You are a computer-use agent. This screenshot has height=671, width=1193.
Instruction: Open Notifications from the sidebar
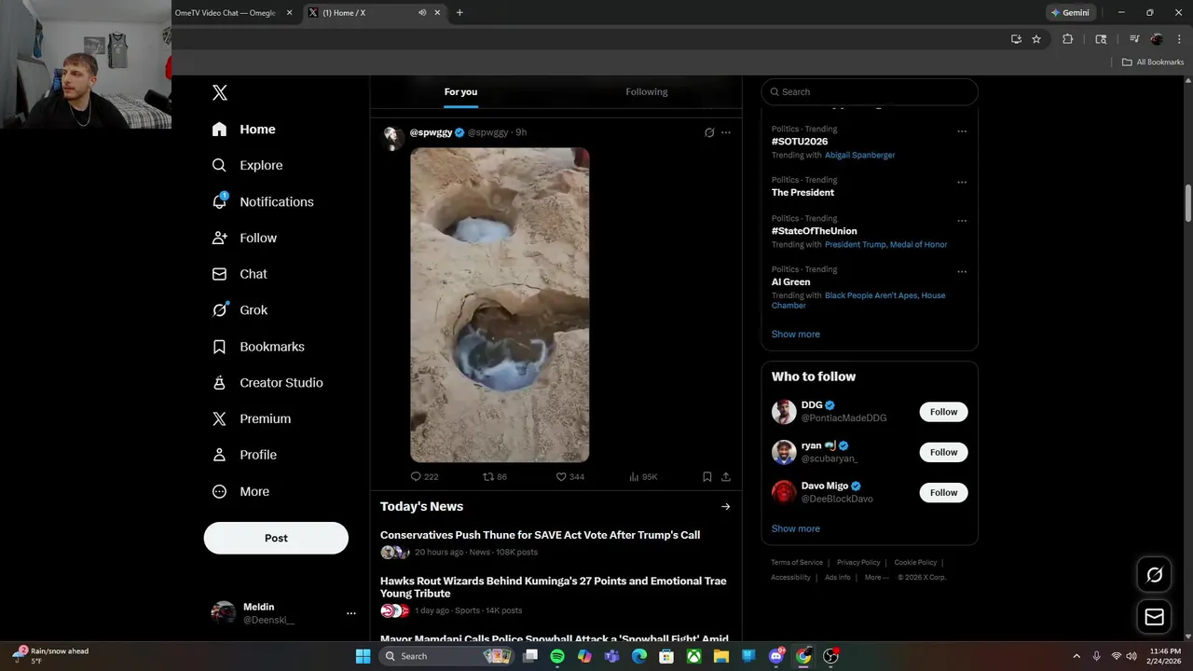[262, 201]
